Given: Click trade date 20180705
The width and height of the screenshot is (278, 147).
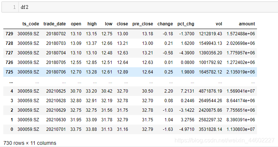Looking at the screenshot, I should point(56,62).
